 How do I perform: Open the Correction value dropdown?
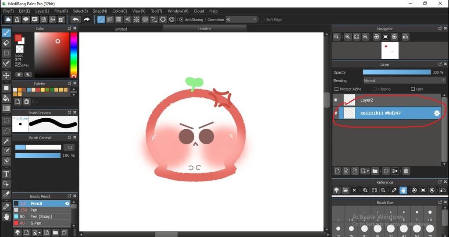[x=255, y=19]
